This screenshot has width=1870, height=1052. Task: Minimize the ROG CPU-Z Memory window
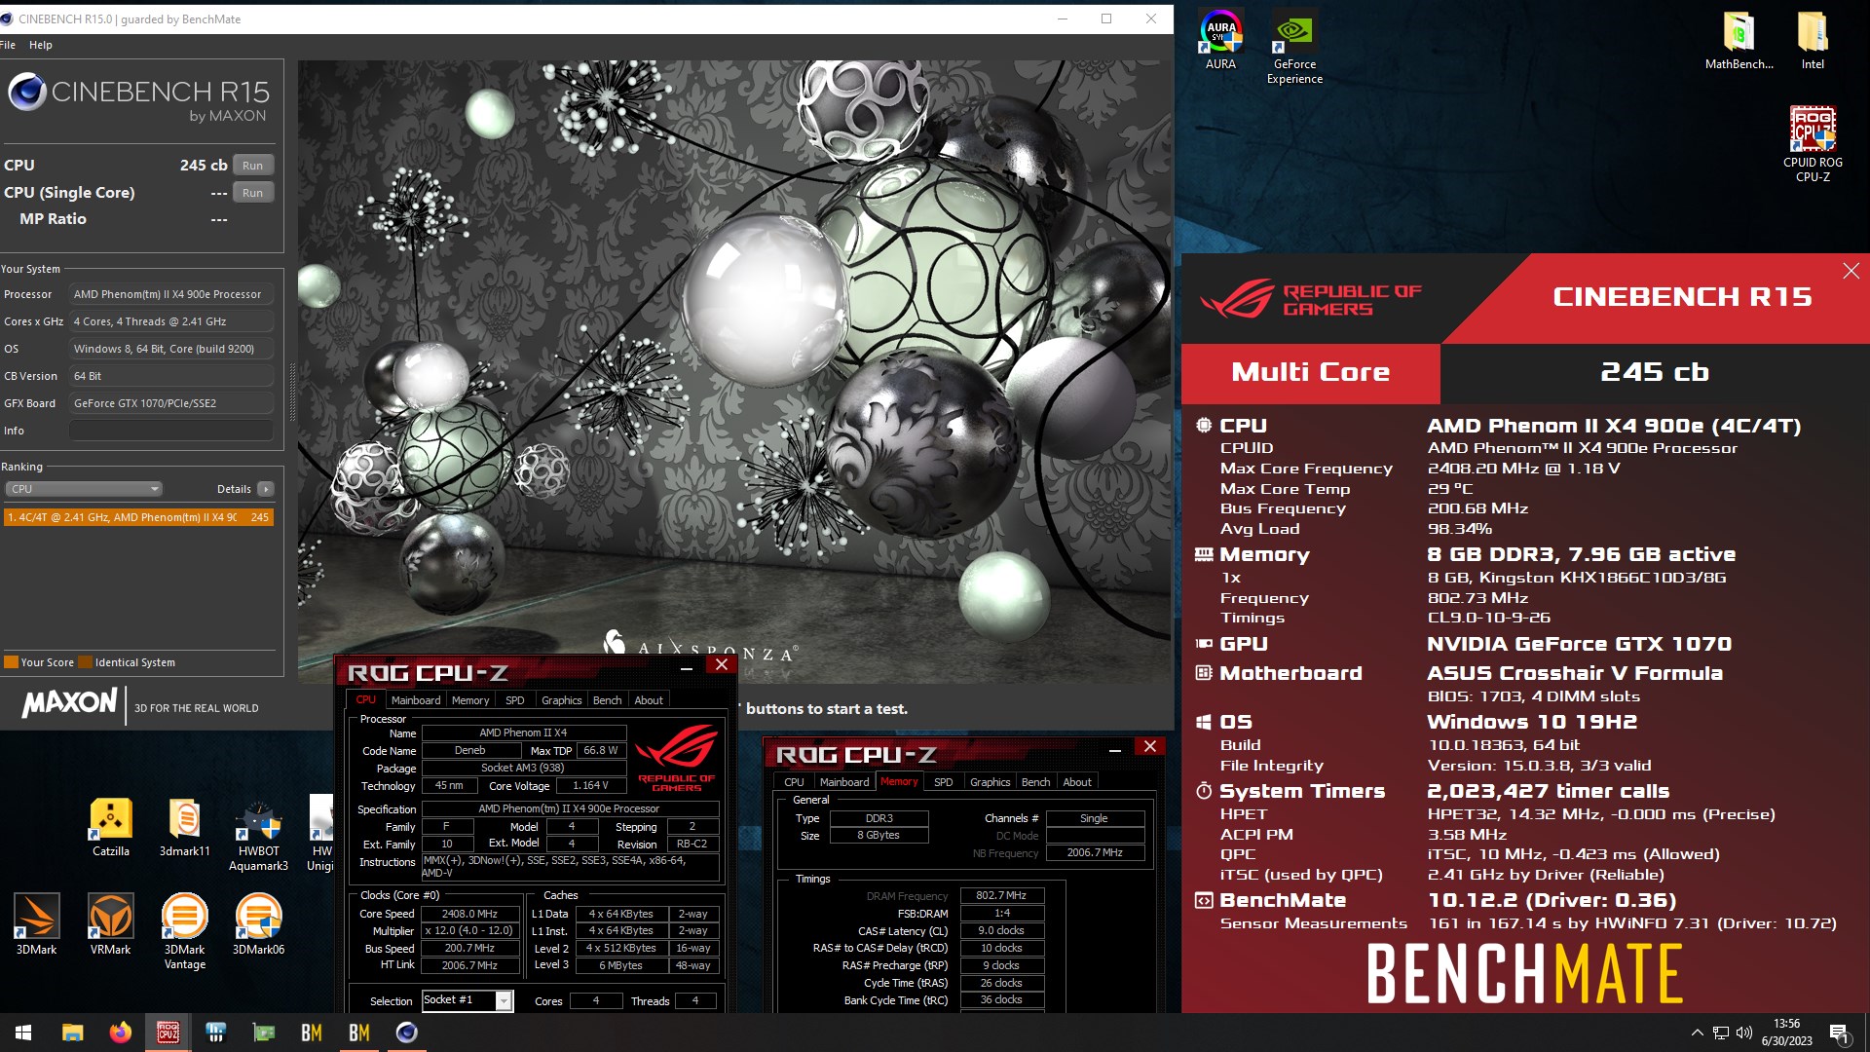(1114, 749)
